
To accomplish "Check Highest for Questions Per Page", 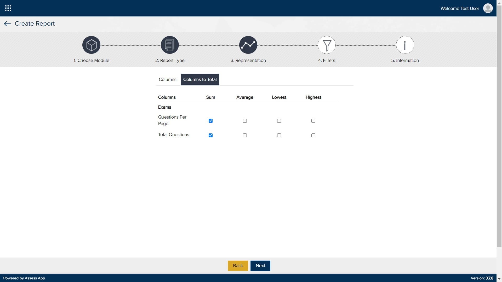I will point(313,121).
